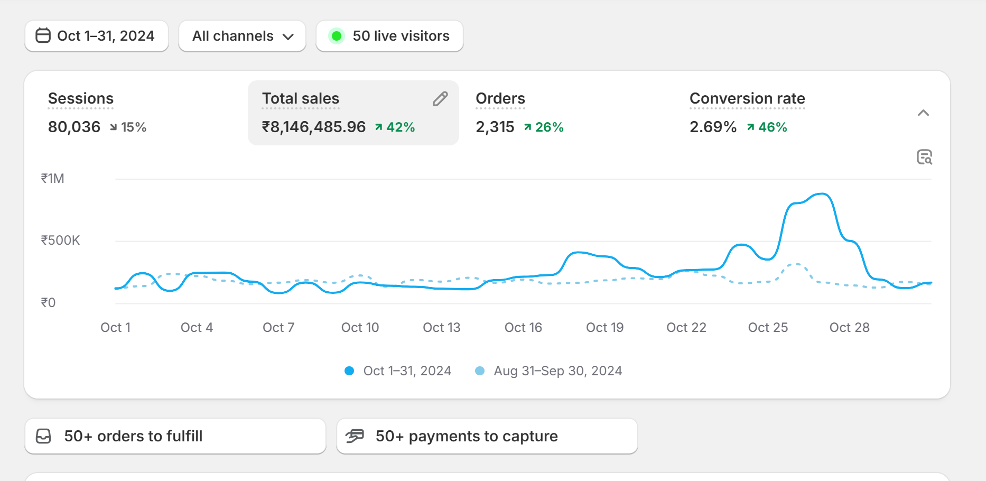
Task: Click the calendar icon in date picker
Action: tap(43, 35)
